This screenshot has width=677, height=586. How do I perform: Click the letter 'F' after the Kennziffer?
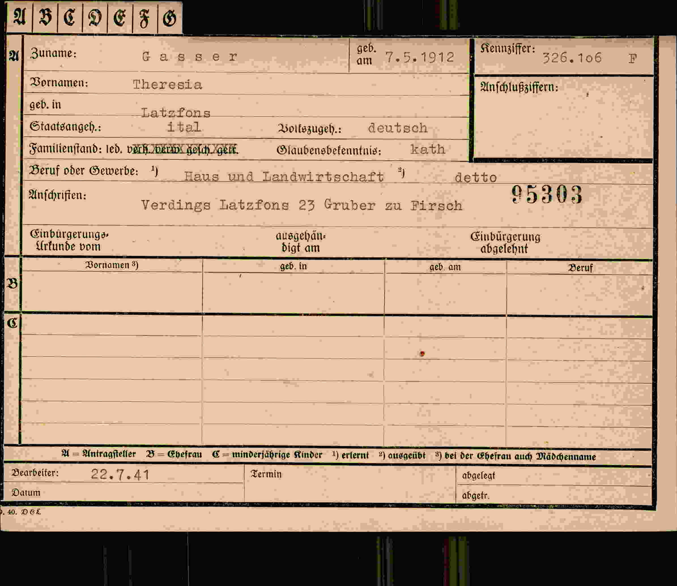point(633,59)
